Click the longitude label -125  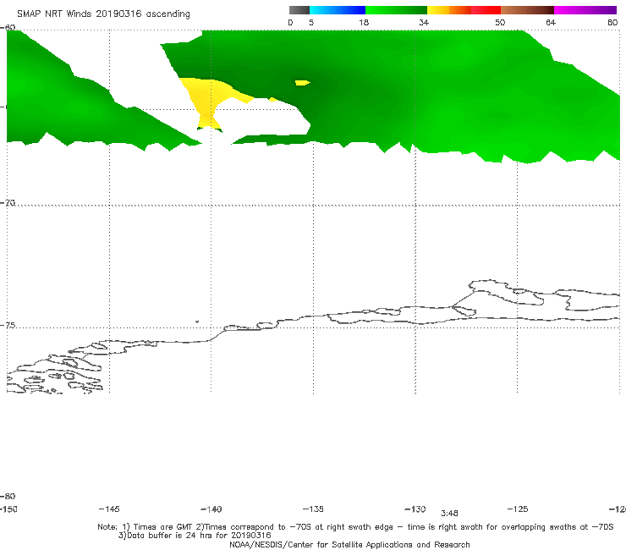[x=518, y=509]
